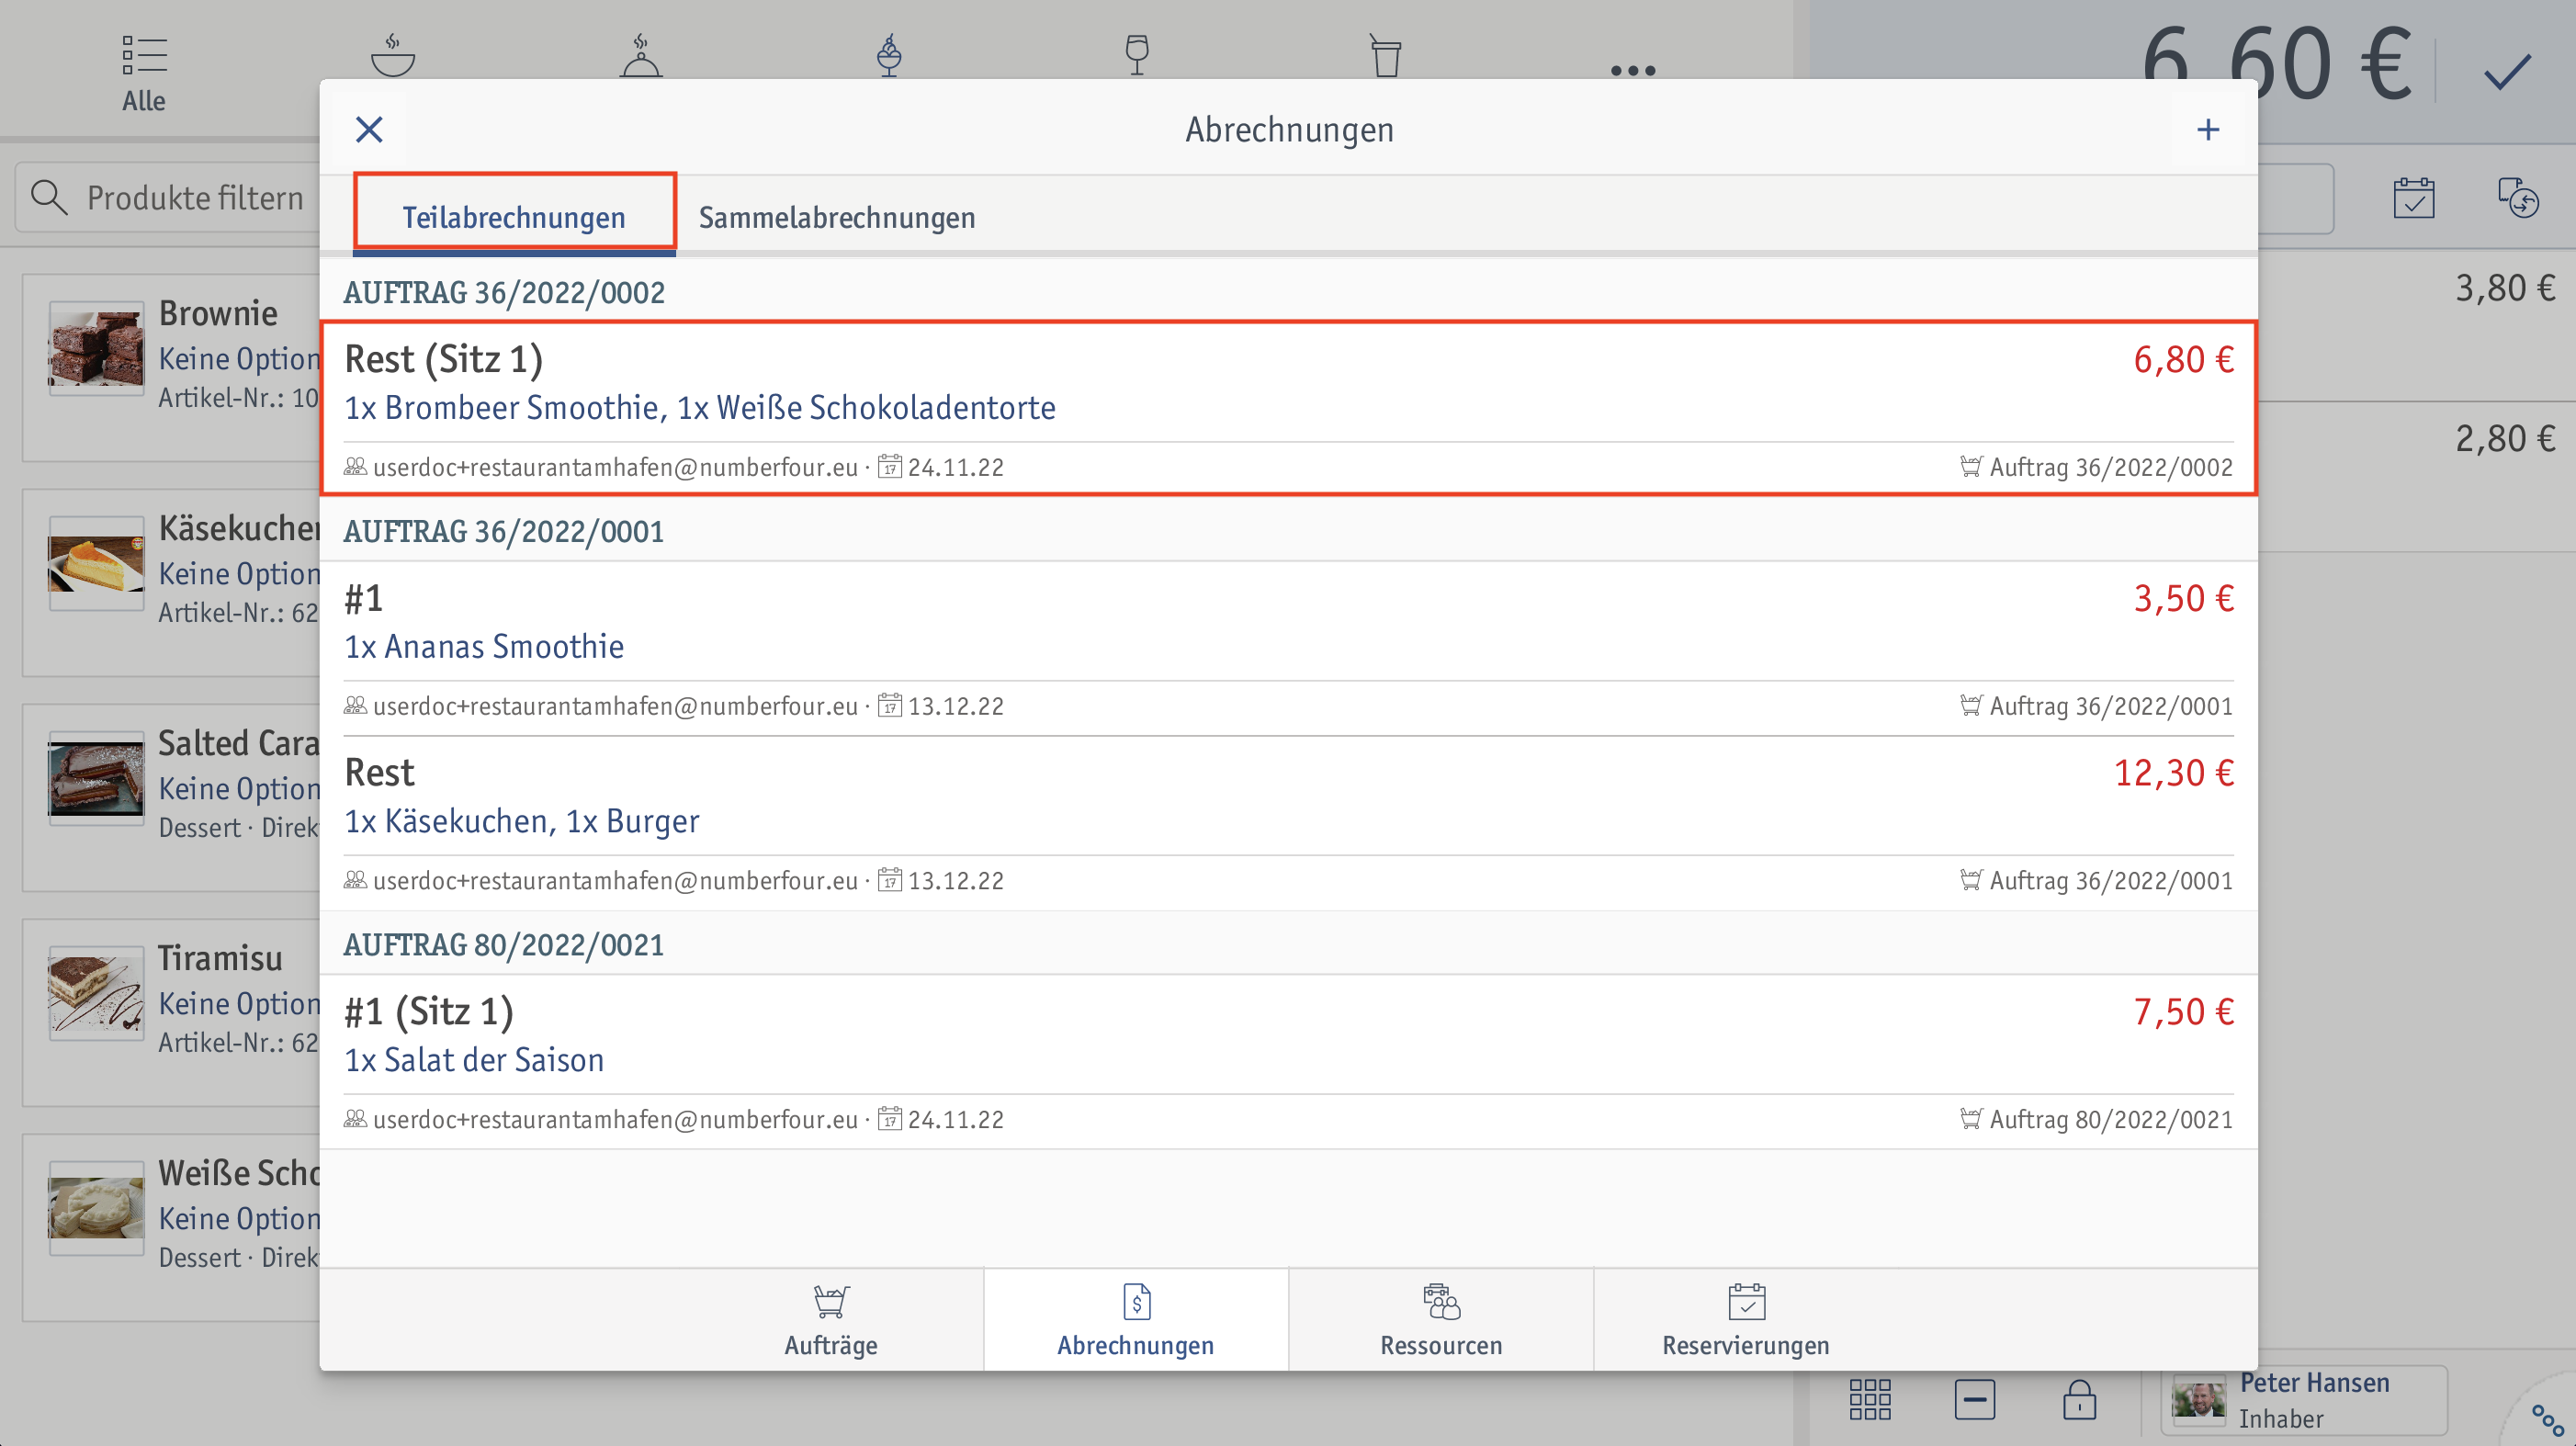The image size is (2576, 1446).
Task: Open the Ressourcen bottom tab
Action: pos(1441,1320)
